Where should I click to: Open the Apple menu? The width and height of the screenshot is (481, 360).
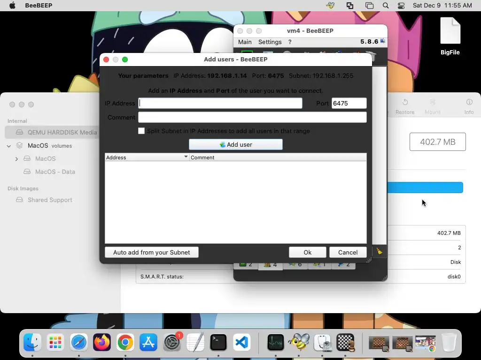click(x=12, y=6)
